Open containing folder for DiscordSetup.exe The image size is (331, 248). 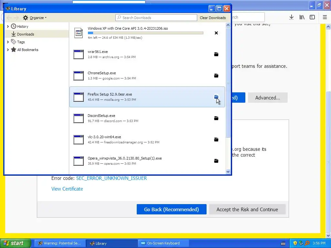(216, 118)
